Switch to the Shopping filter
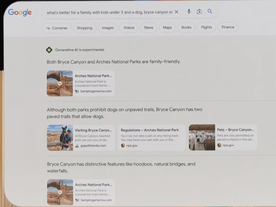The width and height of the screenshot is (276, 207). [x=84, y=28]
